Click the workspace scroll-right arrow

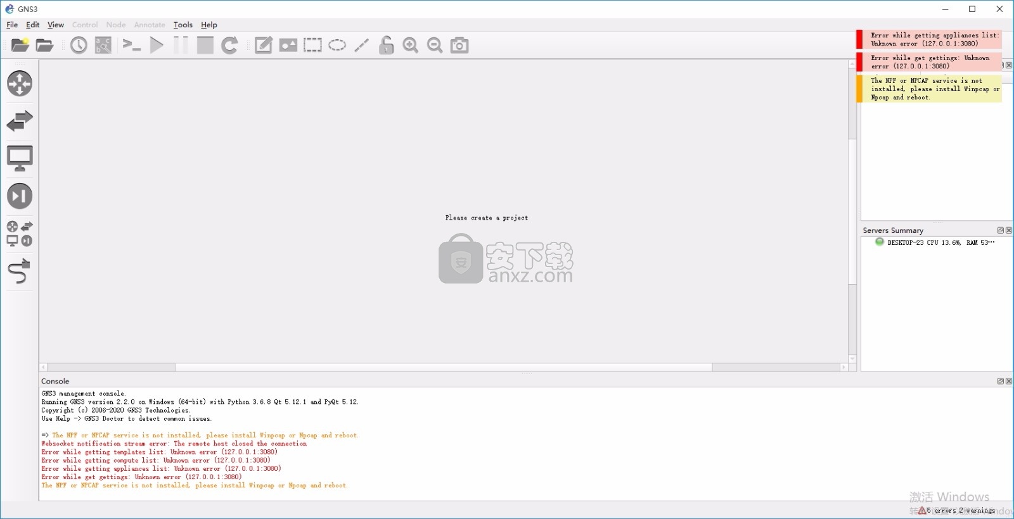pos(844,367)
